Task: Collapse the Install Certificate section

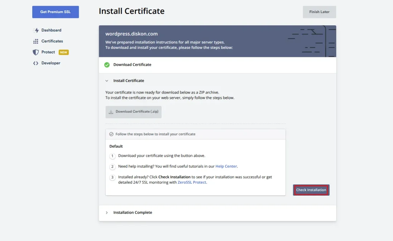Action: coord(106,81)
